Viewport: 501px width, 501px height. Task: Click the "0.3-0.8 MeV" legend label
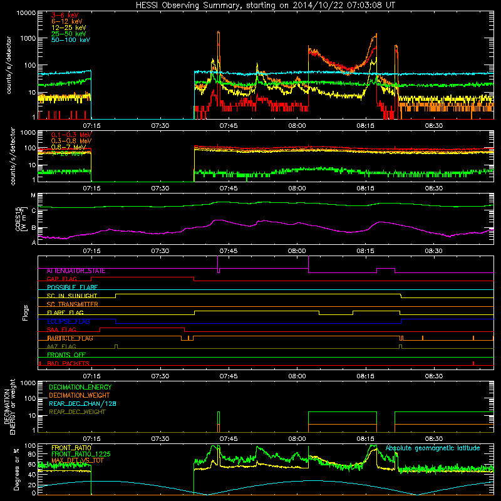[x=71, y=141]
